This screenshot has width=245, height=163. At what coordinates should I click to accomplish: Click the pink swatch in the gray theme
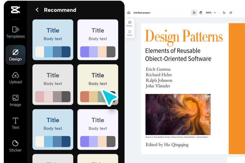click(40, 97)
